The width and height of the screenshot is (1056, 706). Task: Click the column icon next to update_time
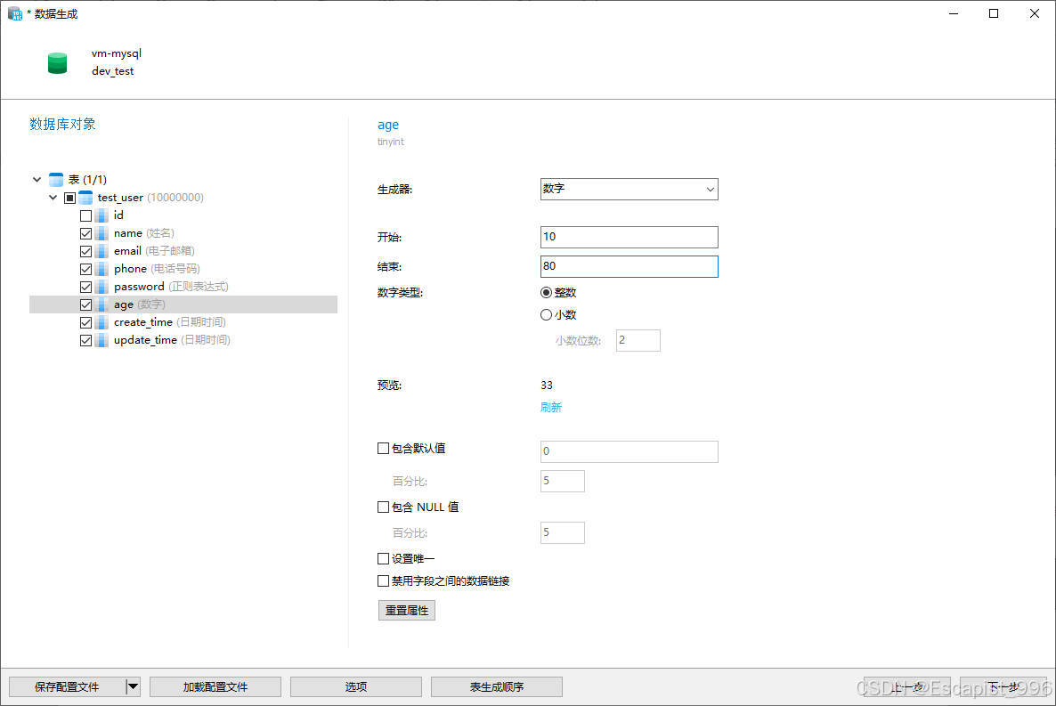pyautogui.click(x=102, y=339)
